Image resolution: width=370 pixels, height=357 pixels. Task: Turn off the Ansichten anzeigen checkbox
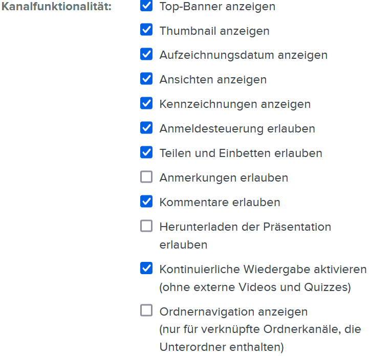pos(146,79)
